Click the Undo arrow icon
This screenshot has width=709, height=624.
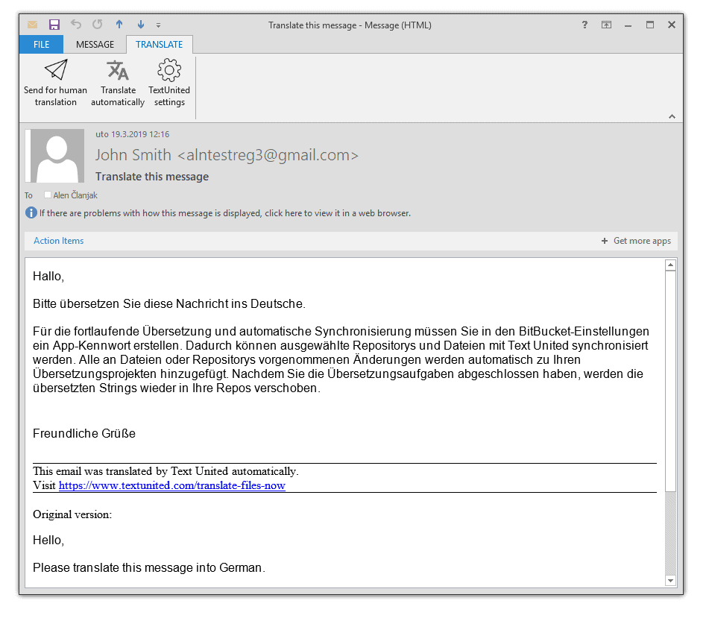(x=76, y=25)
